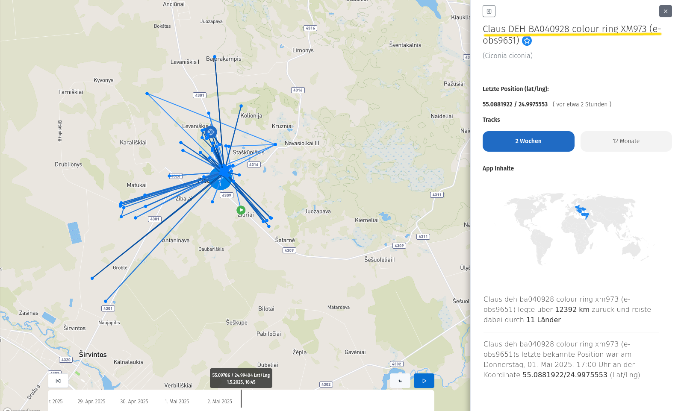
Task: Select 29. Apr. 2025 on the timeline
Action: [x=91, y=402]
